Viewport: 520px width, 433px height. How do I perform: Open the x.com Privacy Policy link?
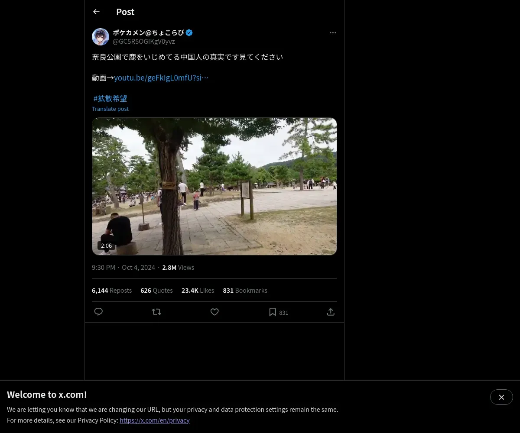point(155,420)
